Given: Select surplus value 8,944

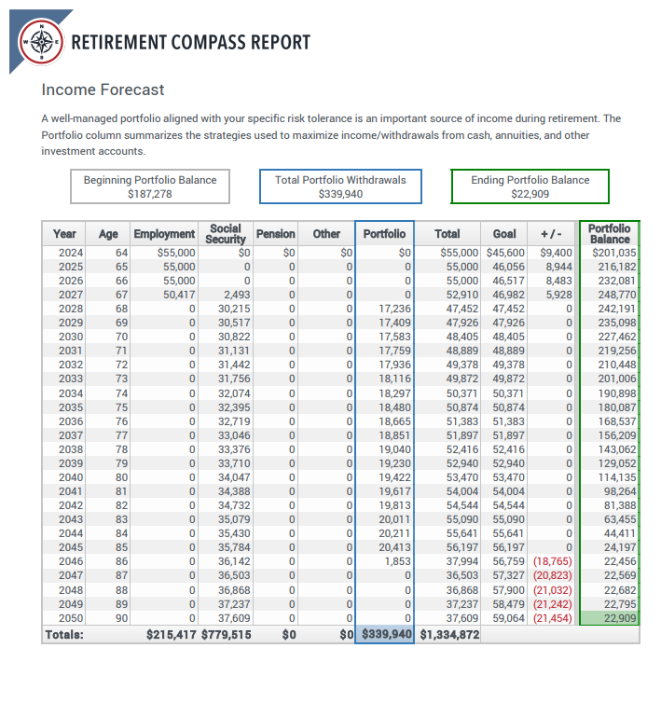Looking at the screenshot, I should point(558,267).
